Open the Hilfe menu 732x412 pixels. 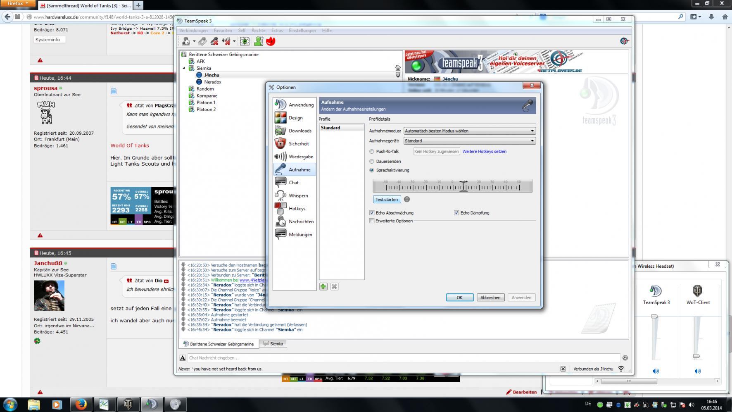[327, 31]
